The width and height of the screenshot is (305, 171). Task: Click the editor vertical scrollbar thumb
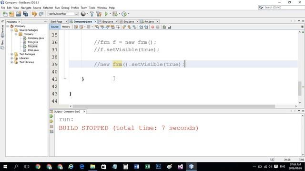coord(300,88)
